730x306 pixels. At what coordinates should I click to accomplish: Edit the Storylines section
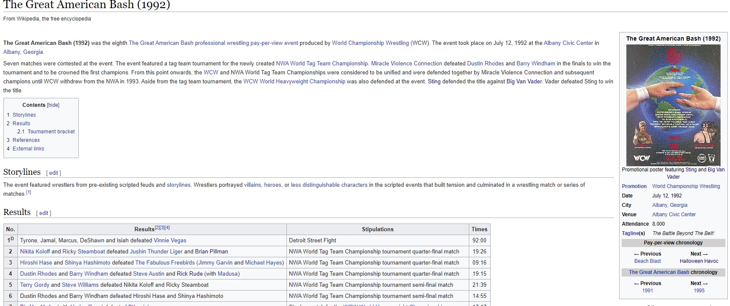click(x=54, y=173)
